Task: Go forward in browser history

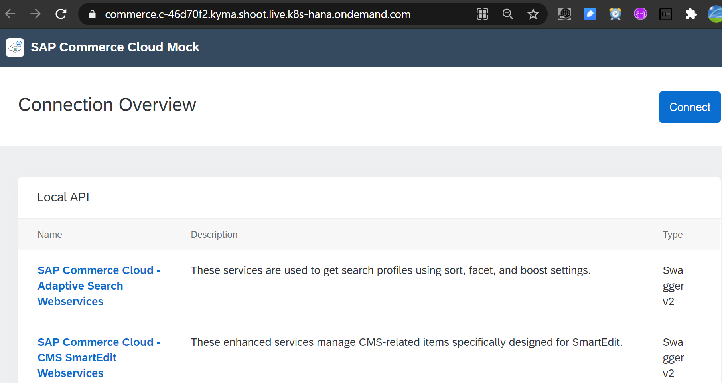Action: click(36, 14)
